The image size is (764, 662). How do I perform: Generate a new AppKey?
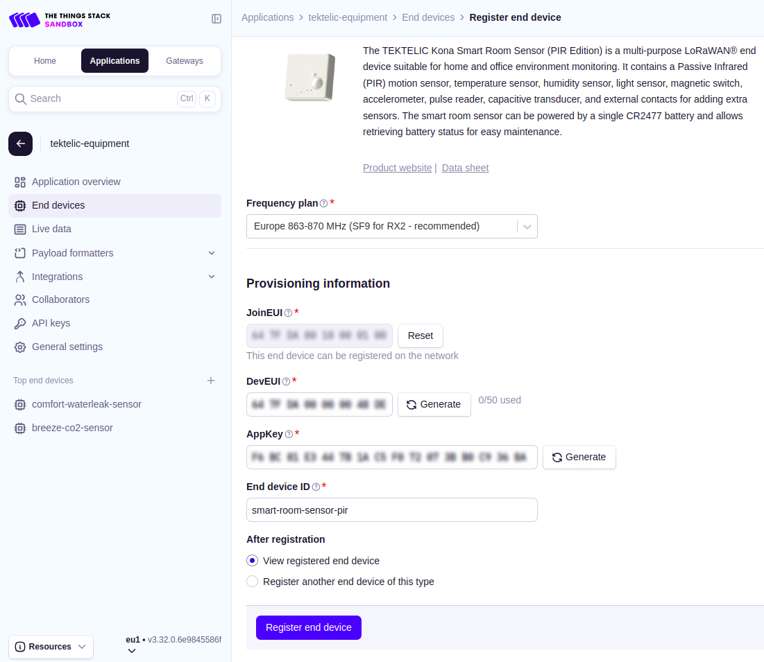(579, 458)
